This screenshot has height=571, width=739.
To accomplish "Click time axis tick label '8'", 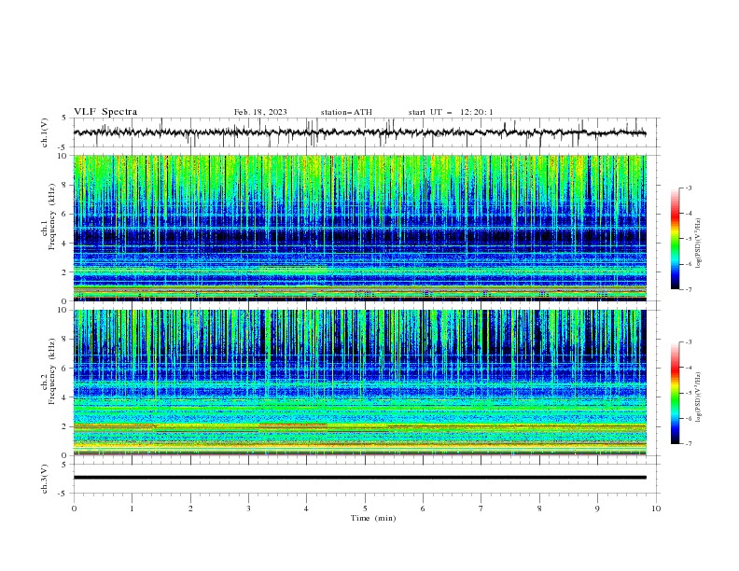I will tap(539, 508).
